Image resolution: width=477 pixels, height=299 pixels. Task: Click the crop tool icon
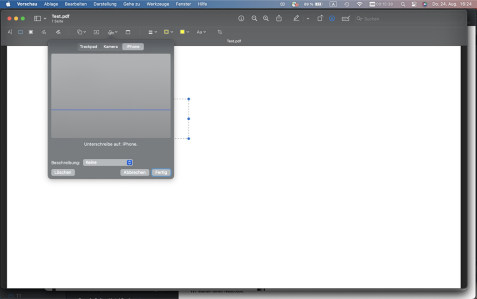coord(220,32)
